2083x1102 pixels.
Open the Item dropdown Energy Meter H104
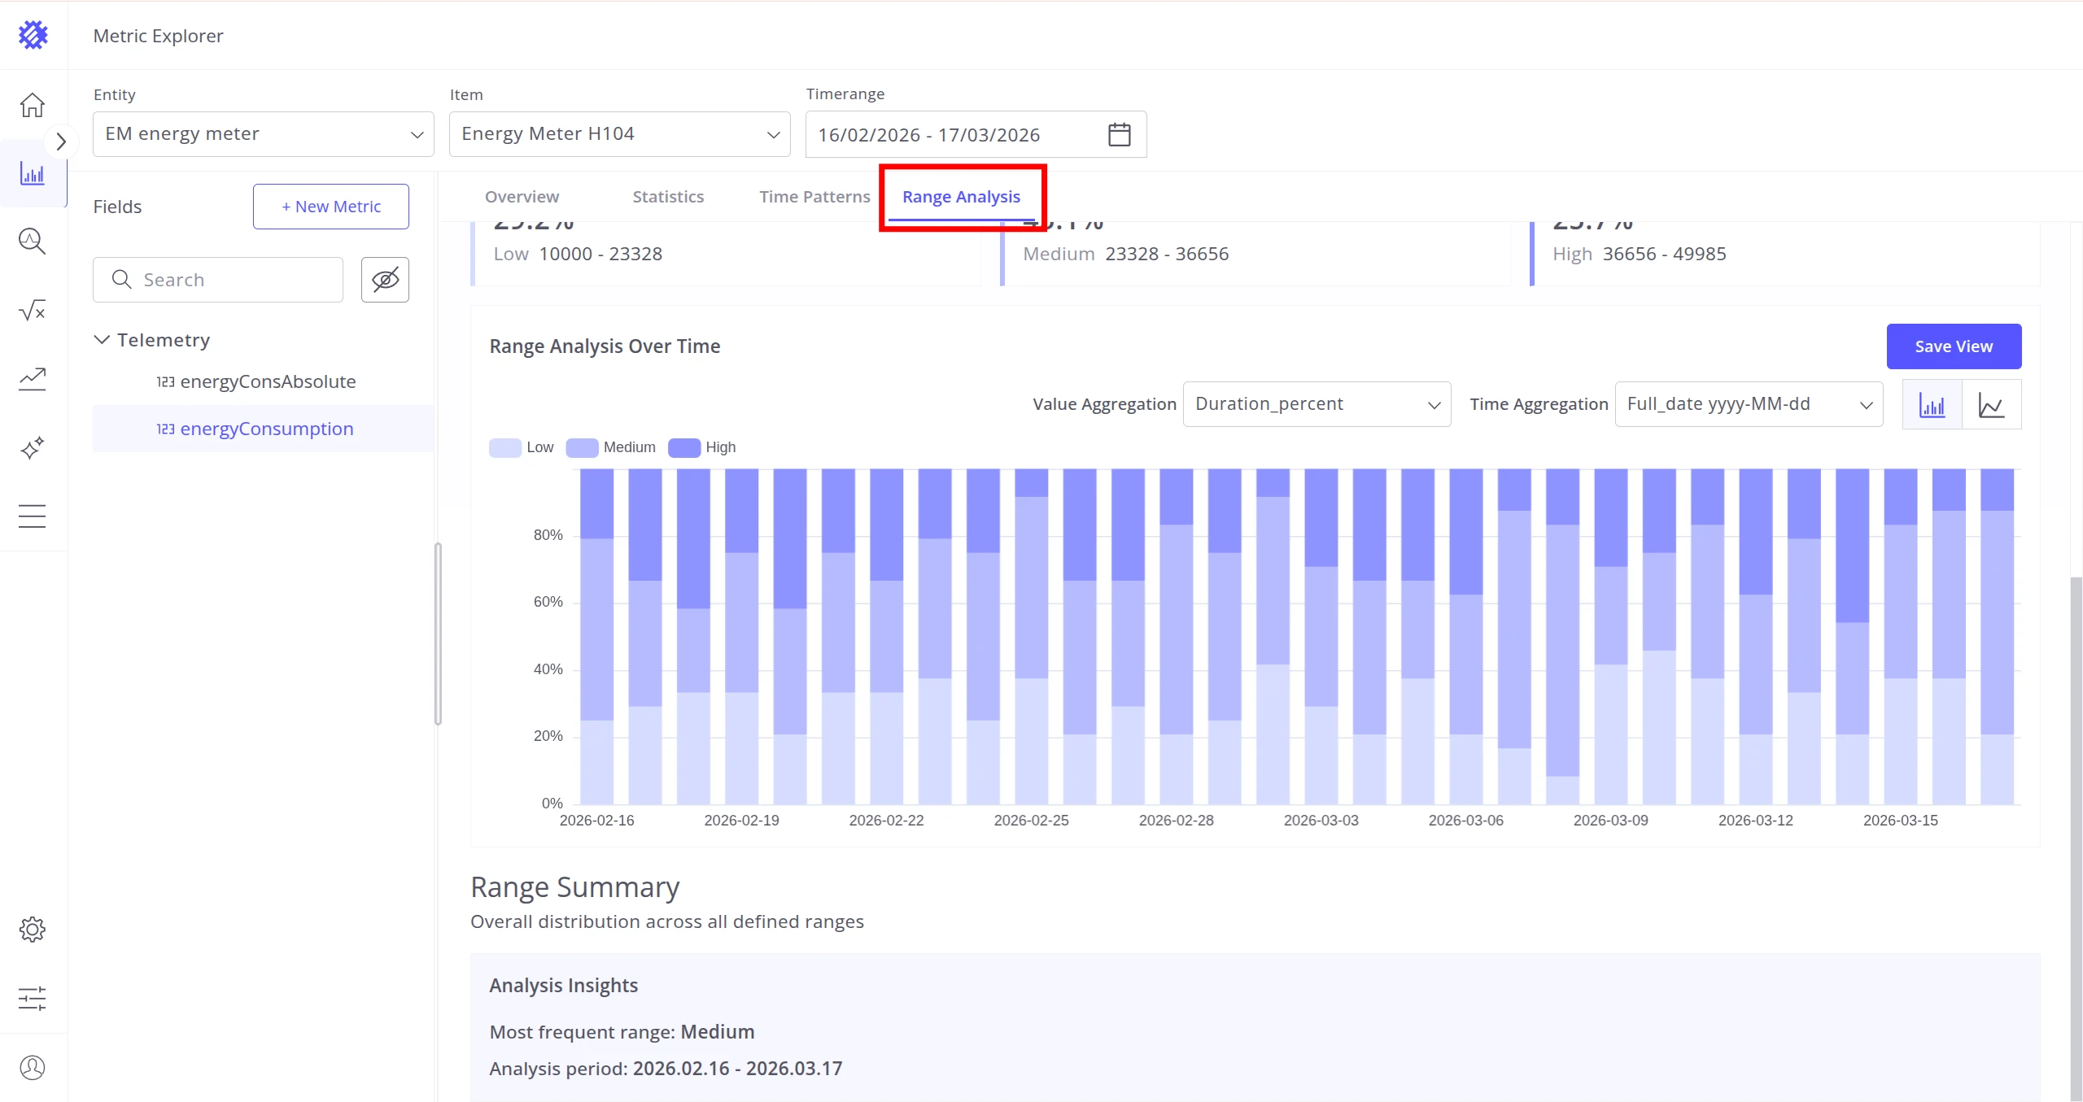[620, 134]
